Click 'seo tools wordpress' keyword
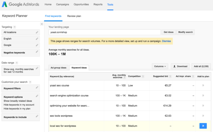The image size is (213, 132). pos(61,116)
